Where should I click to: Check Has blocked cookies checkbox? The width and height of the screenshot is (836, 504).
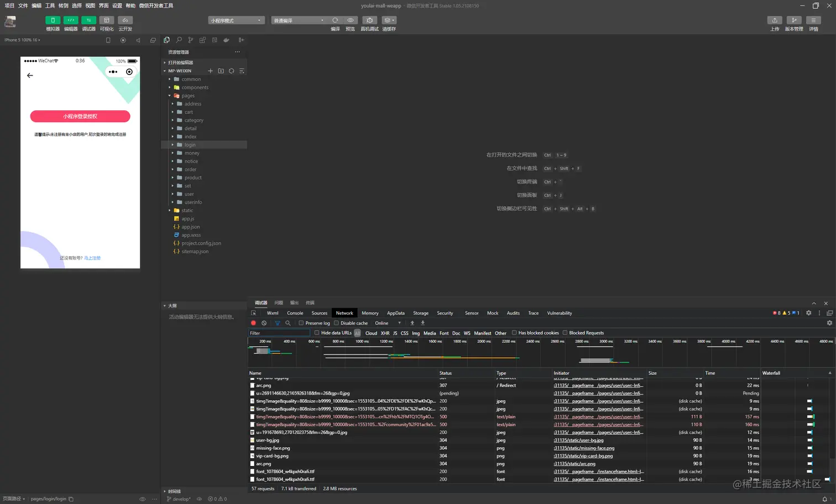tap(514, 333)
